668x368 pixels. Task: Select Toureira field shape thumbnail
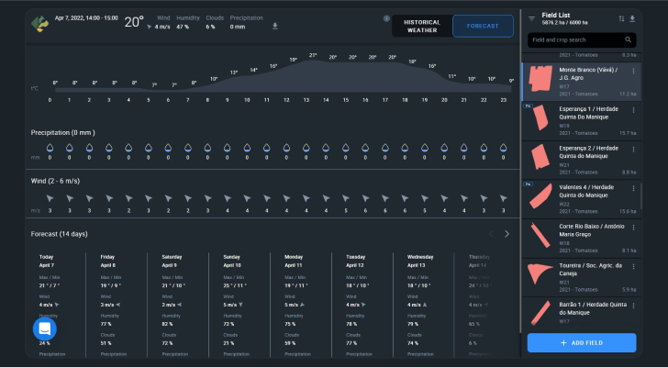[x=540, y=273]
